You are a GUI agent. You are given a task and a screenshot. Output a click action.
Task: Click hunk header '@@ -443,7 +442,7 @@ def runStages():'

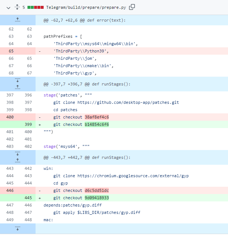(x=87, y=157)
